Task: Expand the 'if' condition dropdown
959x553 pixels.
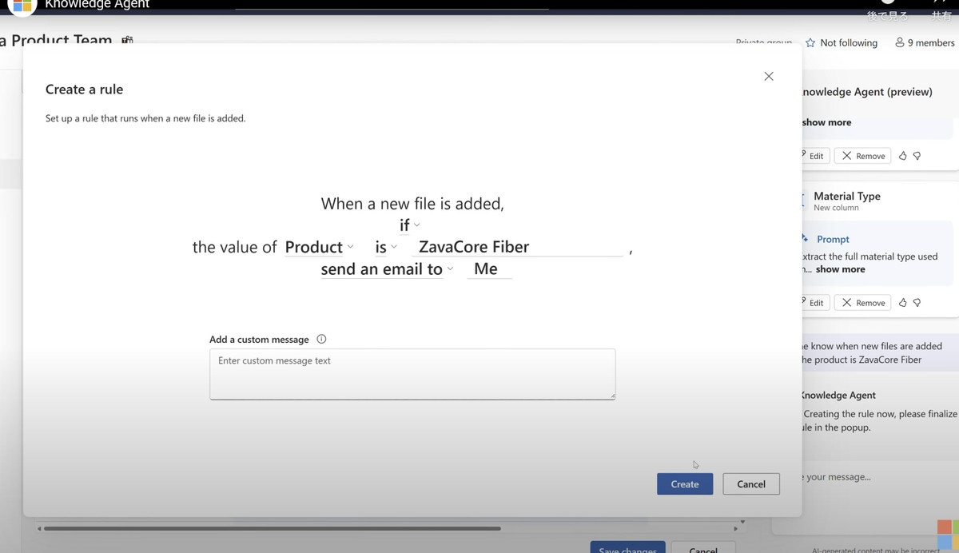Action: [409, 225]
